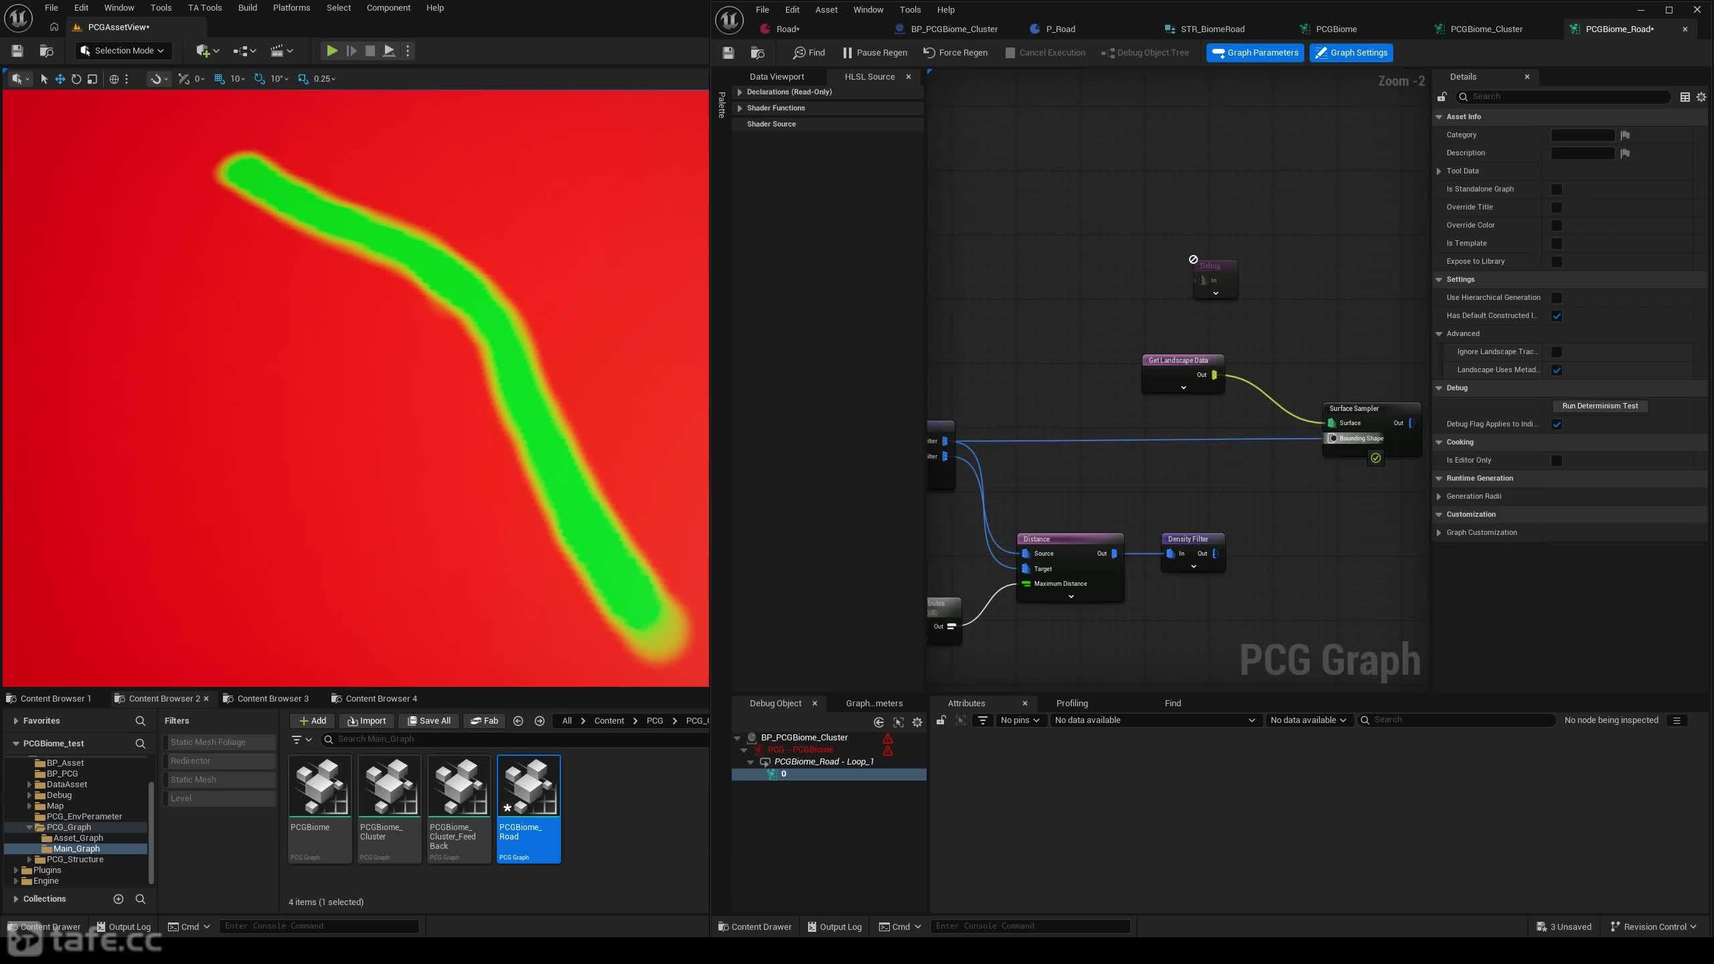Toggle Override Color checkbox
The image size is (1714, 964).
click(x=1557, y=226)
